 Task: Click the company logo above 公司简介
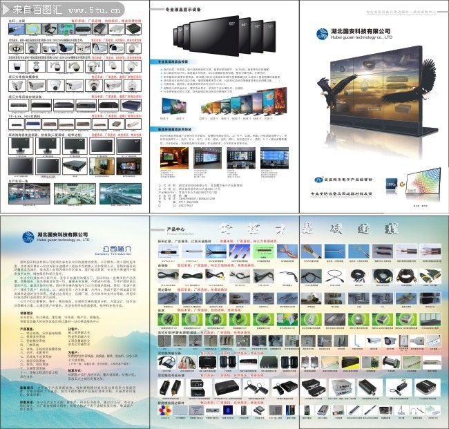coord(27,237)
